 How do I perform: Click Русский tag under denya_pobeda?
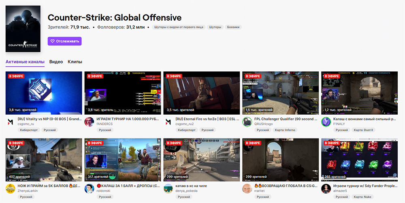click(184, 197)
